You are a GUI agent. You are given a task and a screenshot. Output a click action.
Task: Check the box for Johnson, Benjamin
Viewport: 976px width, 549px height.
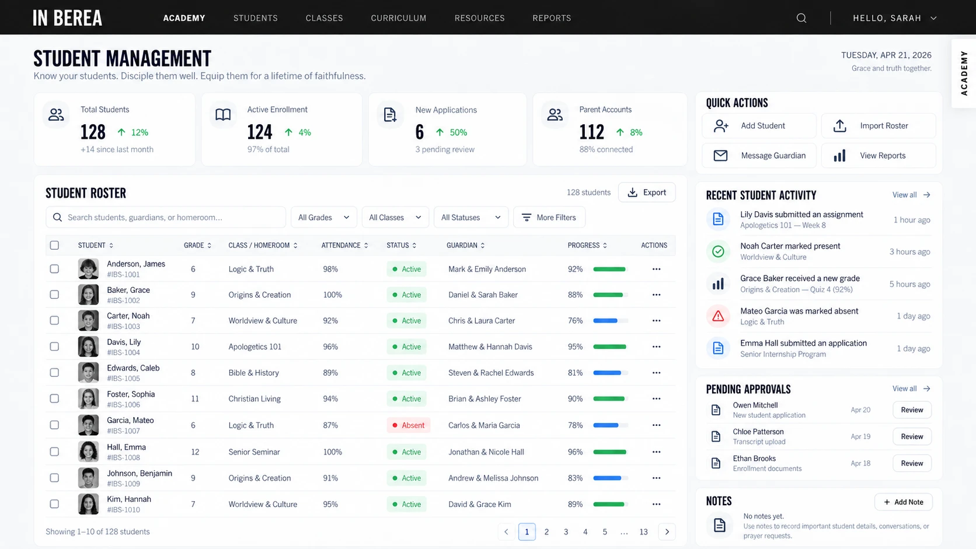pyautogui.click(x=54, y=478)
